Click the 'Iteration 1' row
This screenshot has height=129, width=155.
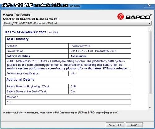68,97
